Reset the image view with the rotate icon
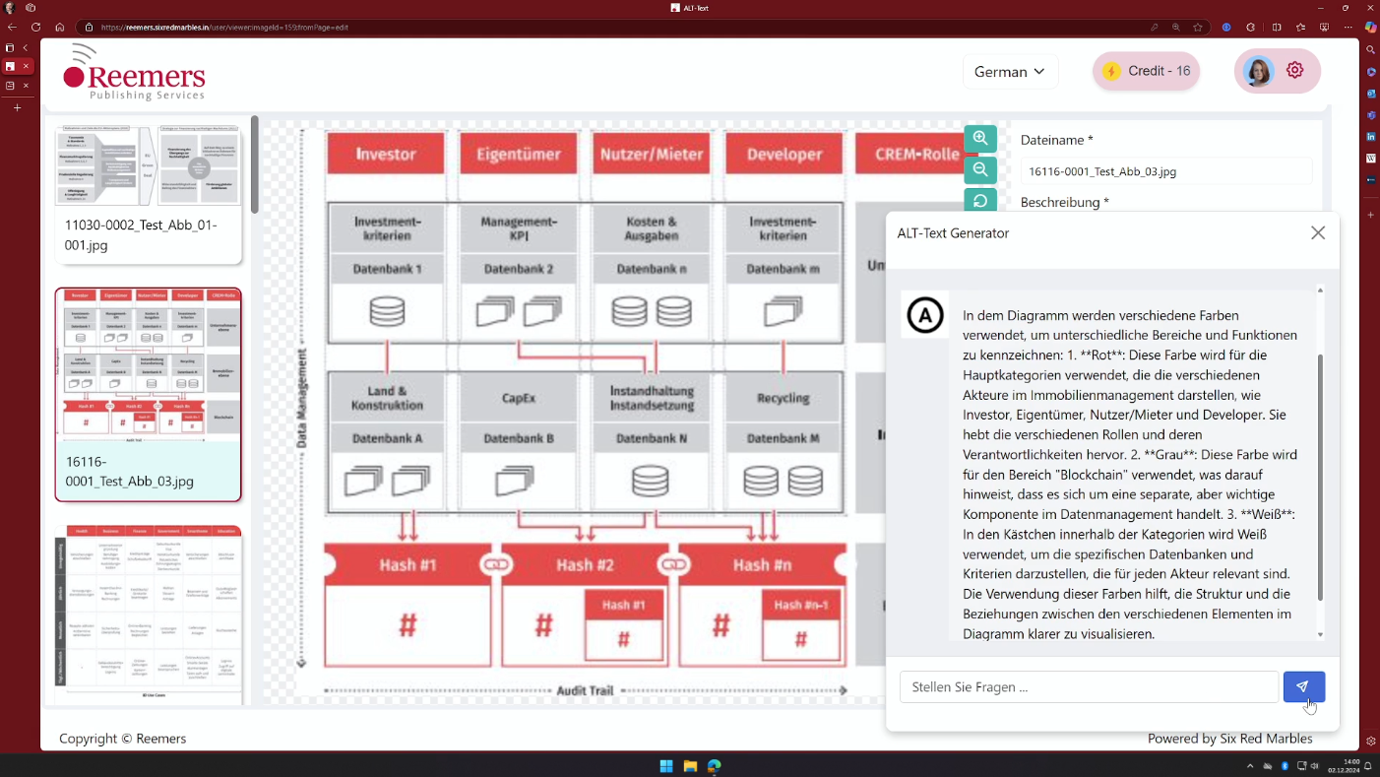The width and height of the screenshot is (1380, 777). 980,201
